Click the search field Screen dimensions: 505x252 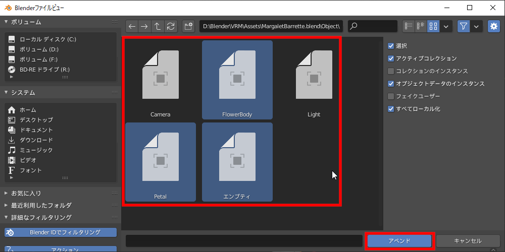(373, 26)
